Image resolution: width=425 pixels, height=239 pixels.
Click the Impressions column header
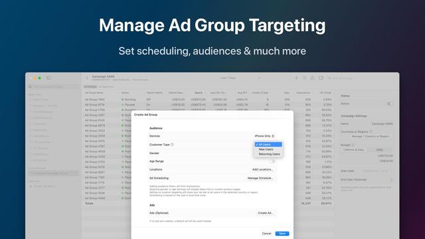click(x=303, y=93)
